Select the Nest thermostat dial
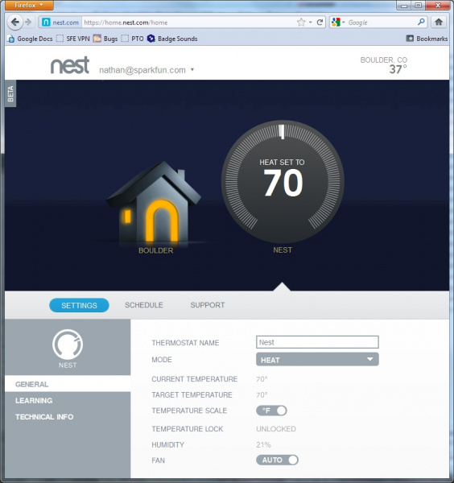 [283, 181]
